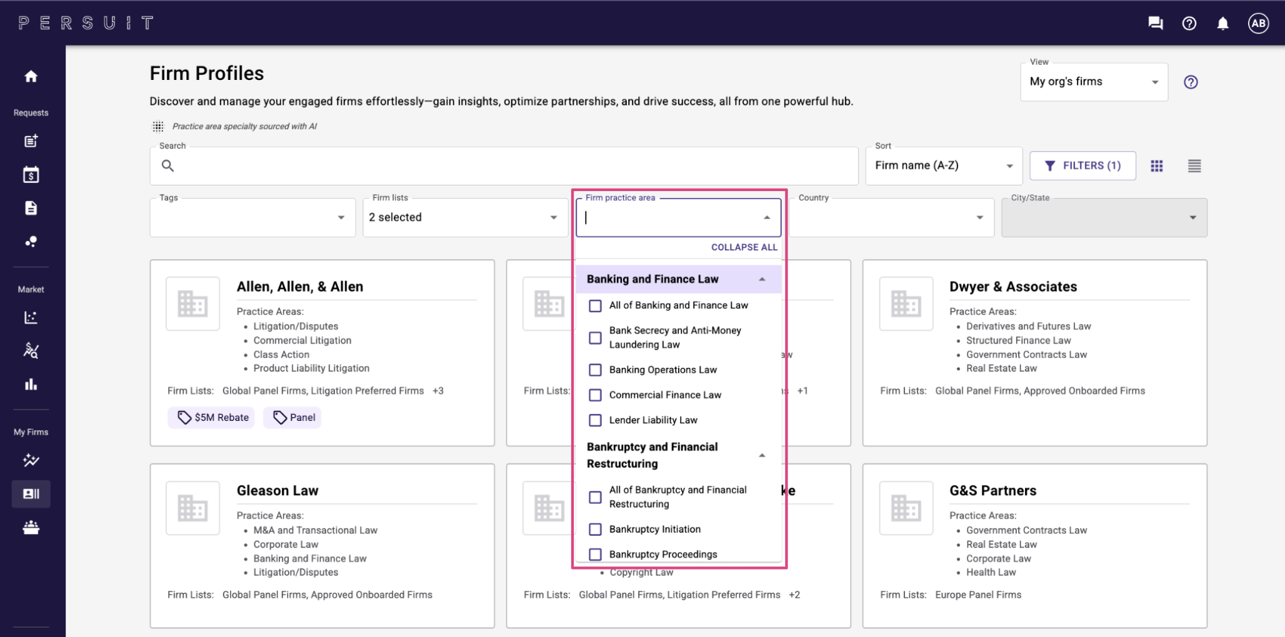Open the new request icon in sidebar

(x=31, y=141)
